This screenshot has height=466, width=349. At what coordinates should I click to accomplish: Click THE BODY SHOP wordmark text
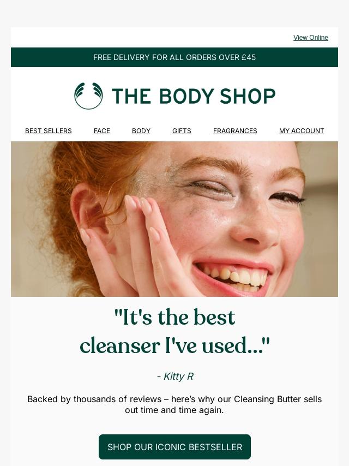tap(194, 96)
